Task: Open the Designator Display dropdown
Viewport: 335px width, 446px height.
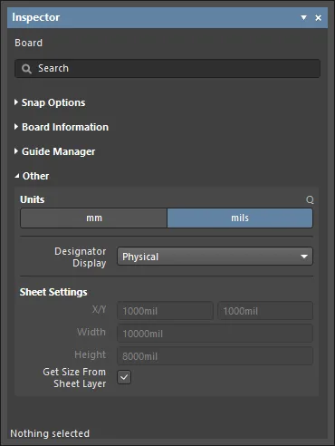Action: (x=215, y=257)
